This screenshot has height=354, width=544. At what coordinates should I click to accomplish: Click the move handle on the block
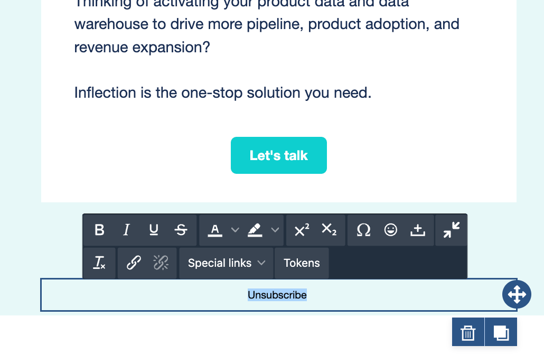(x=517, y=295)
